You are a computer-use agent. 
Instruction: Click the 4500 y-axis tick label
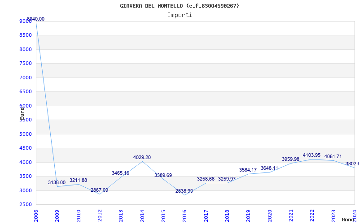(x=26, y=148)
